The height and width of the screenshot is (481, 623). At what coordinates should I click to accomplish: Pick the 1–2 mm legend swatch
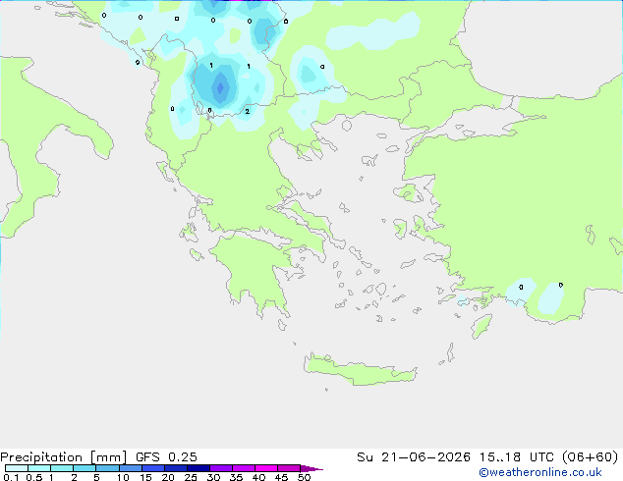click(x=62, y=468)
